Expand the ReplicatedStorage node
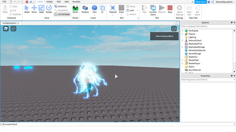236x132 pixels. [x=182, y=47]
